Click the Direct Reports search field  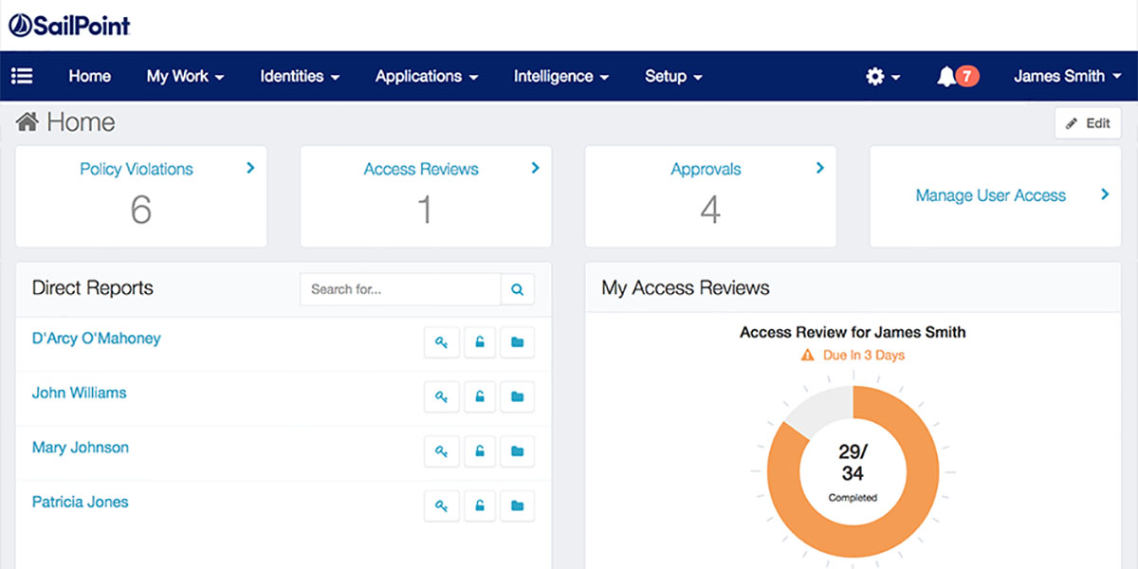point(398,288)
